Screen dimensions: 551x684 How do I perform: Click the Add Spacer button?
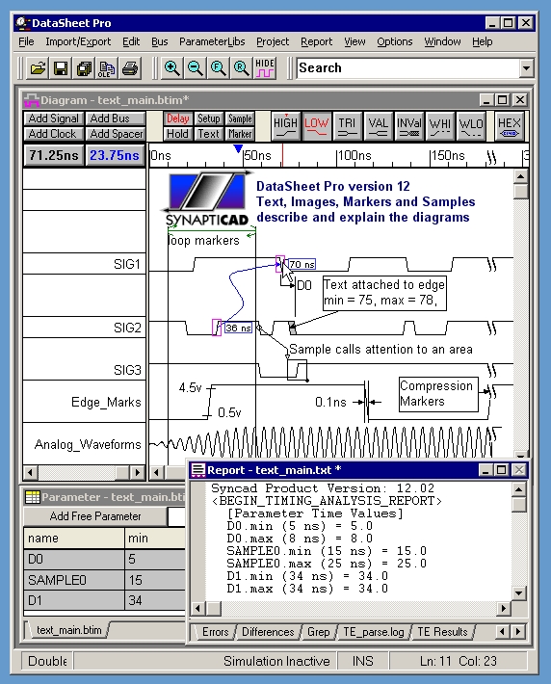click(x=116, y=134)
